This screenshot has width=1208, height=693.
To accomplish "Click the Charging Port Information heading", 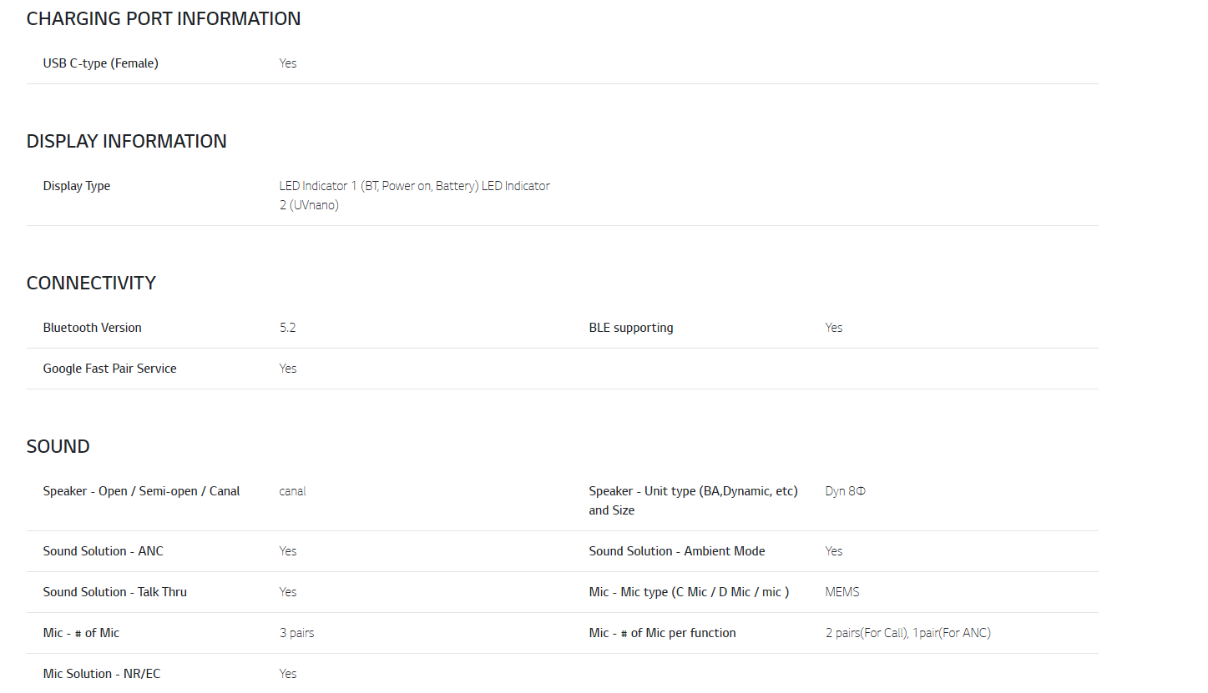I will (164, 19).
